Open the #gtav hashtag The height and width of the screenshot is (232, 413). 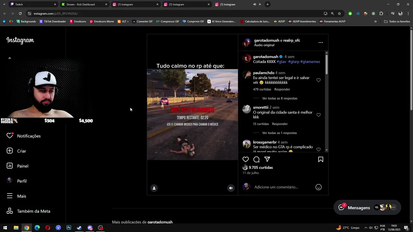point(282,62)
